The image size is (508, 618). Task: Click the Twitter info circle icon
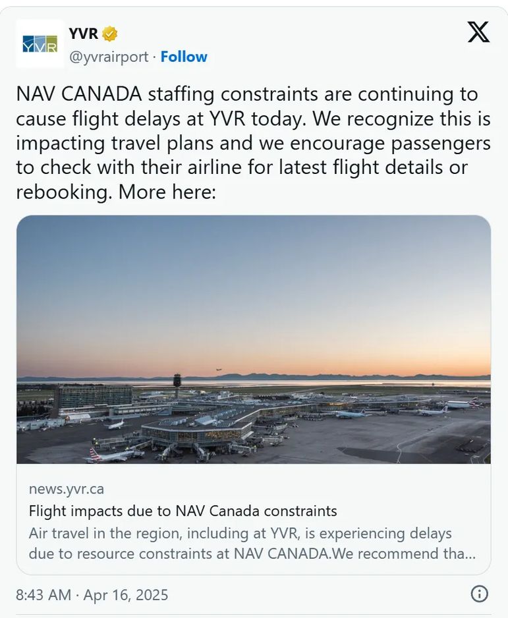click(x=479, y=594)
